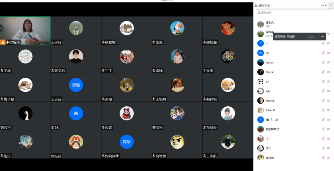Select member T1Am0 in the members list
This screenshot has height=171, width=334.
tap(293, 110)
